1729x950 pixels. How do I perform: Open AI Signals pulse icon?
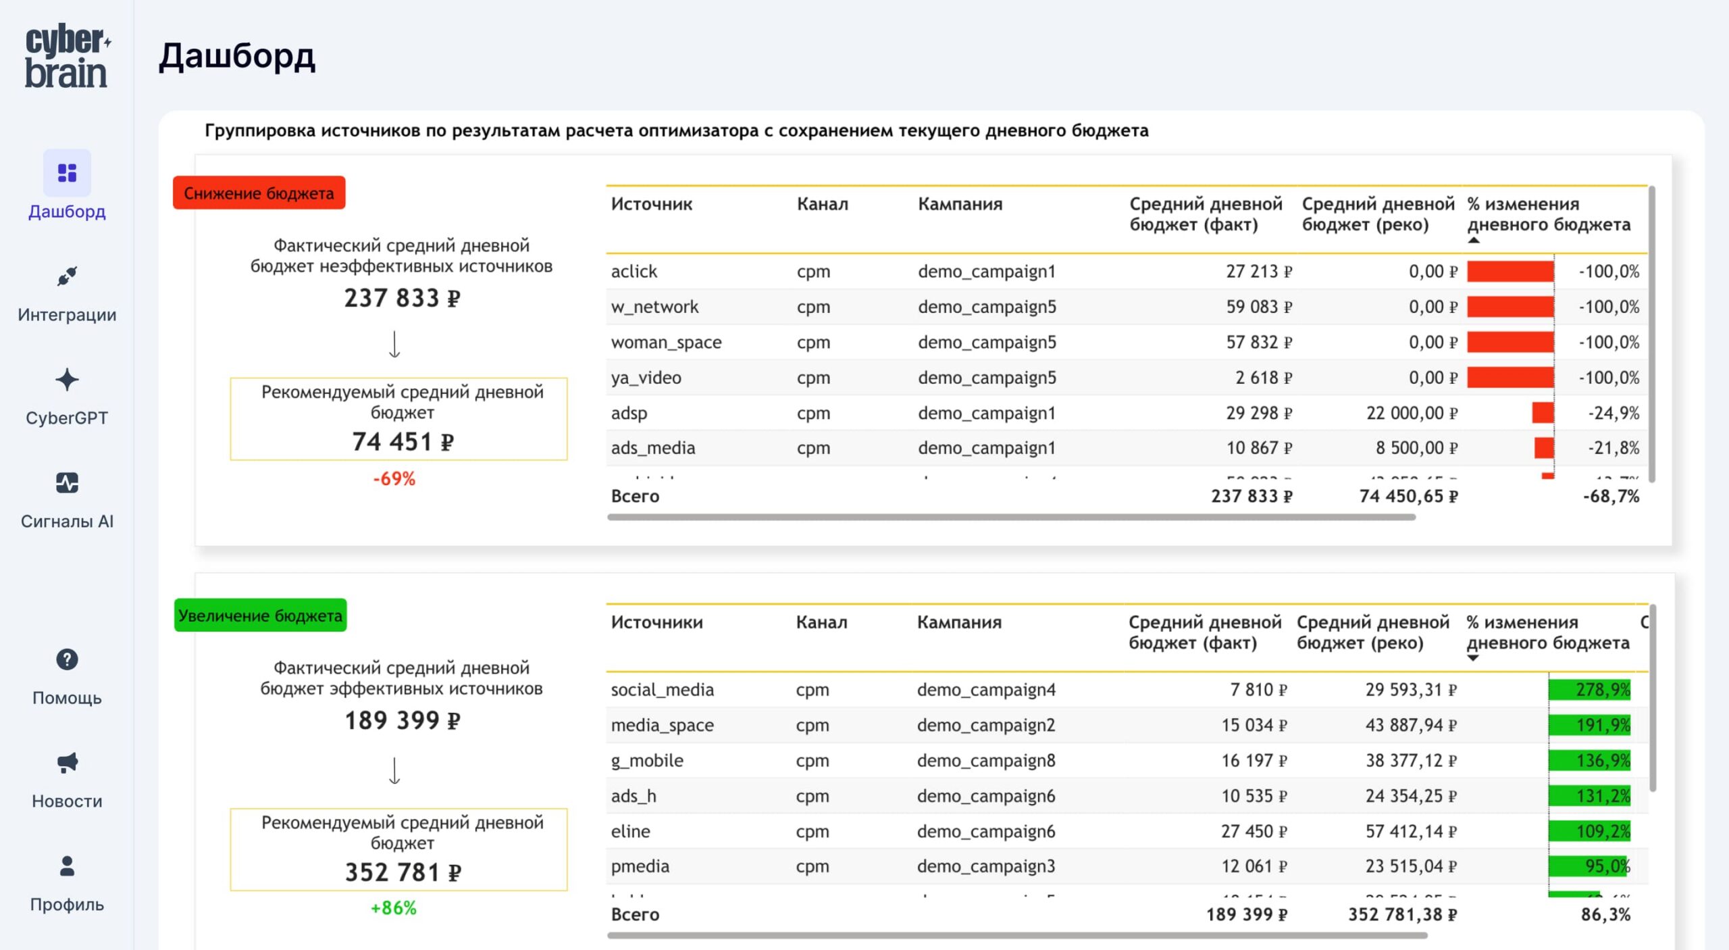click(67, 483)
